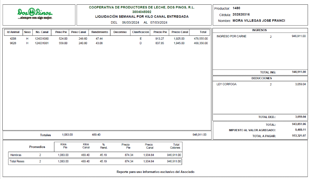Image resolution: width=310 pixels, height=179 pixels.
Task: Select canal number 124031081
Action: [42, 43]
